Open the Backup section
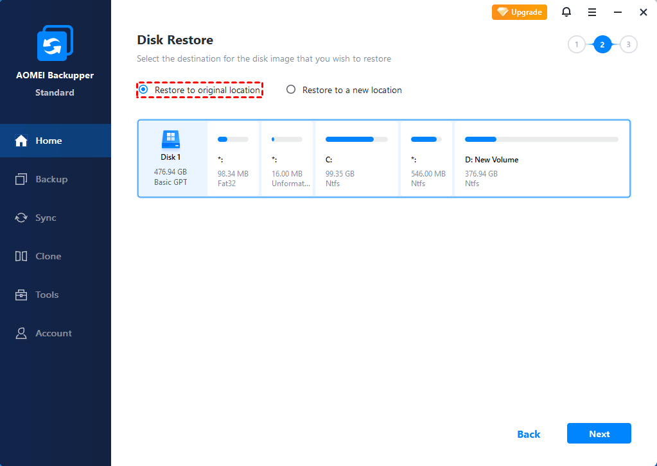 coord(55,179)
